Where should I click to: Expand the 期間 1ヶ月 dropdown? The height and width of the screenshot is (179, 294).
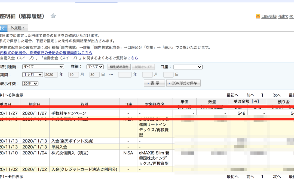(32, 75)
